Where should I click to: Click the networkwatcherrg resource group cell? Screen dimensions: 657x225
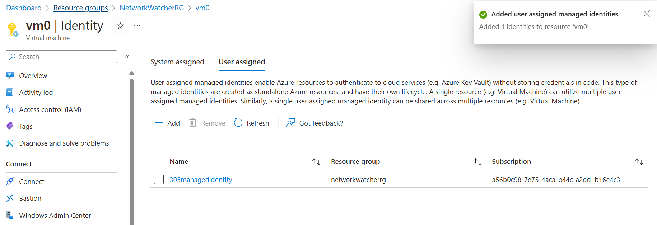(x=358, y=180)
